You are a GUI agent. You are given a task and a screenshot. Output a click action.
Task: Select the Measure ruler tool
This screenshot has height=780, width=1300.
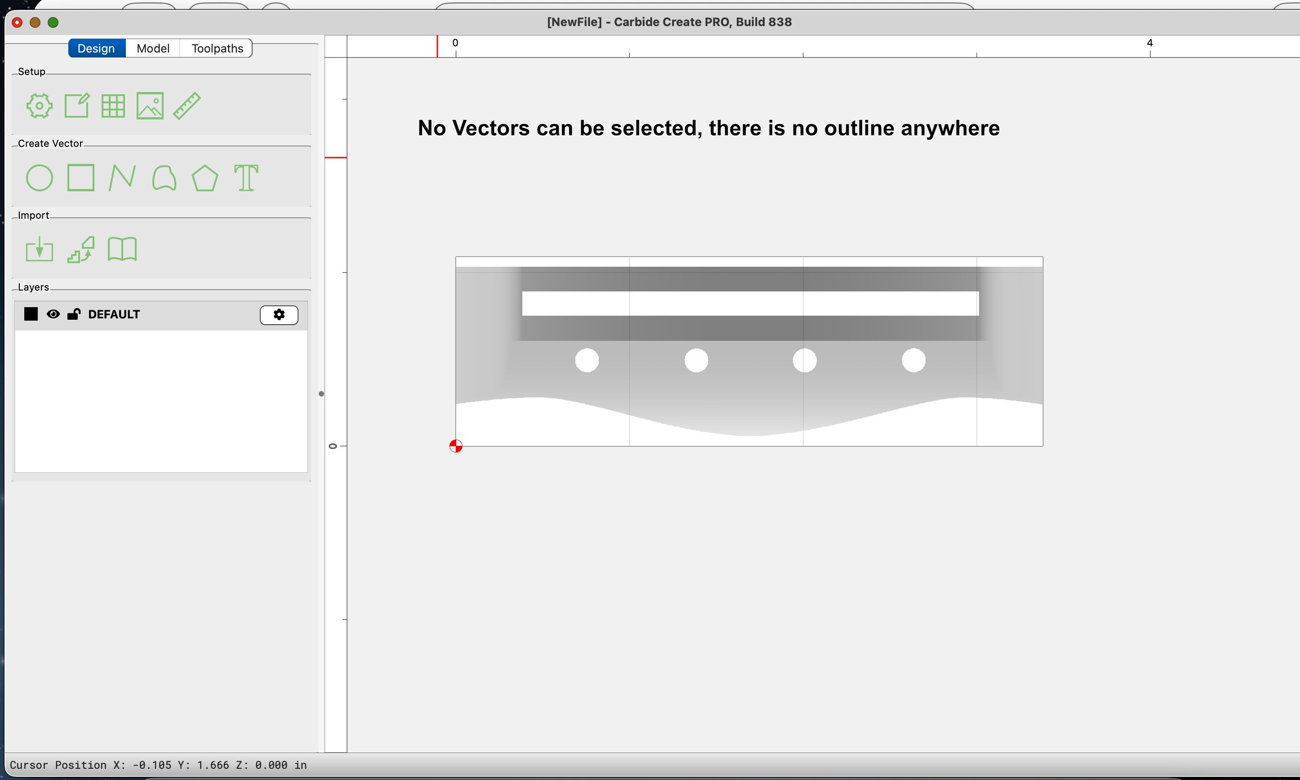tap(187, 106)
